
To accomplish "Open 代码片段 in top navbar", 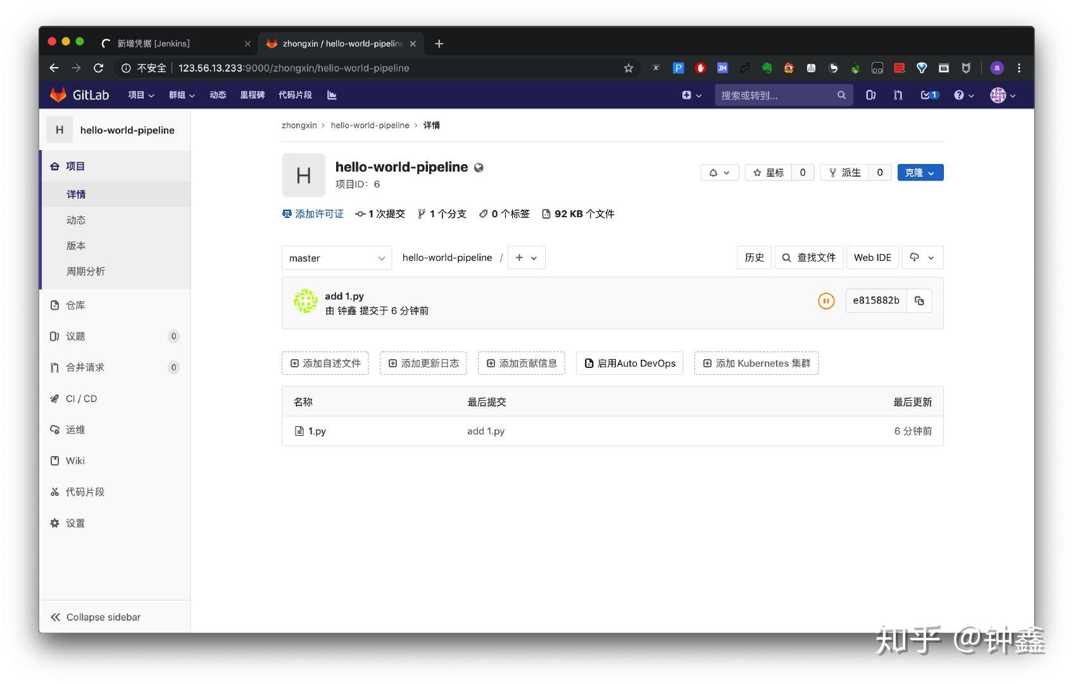I will point(295,95).
